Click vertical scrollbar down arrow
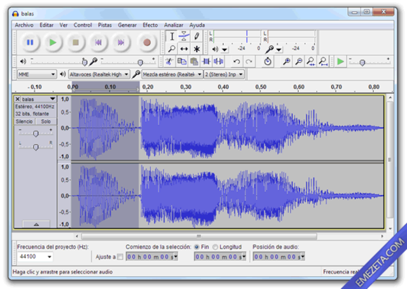The image size is (407, 289). click(390, 229)
